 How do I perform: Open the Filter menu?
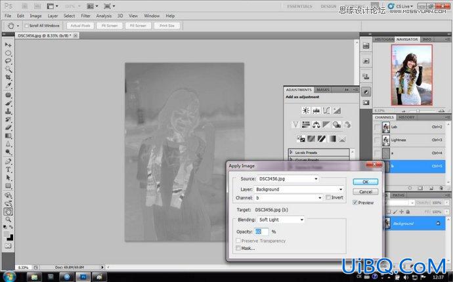(85, 16)
